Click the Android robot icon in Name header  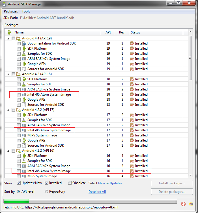click(9, 32)
